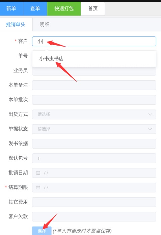This screenshot has width=161, height=235.
Task: Click the 查单 button
Action: [x=35, y=8]
